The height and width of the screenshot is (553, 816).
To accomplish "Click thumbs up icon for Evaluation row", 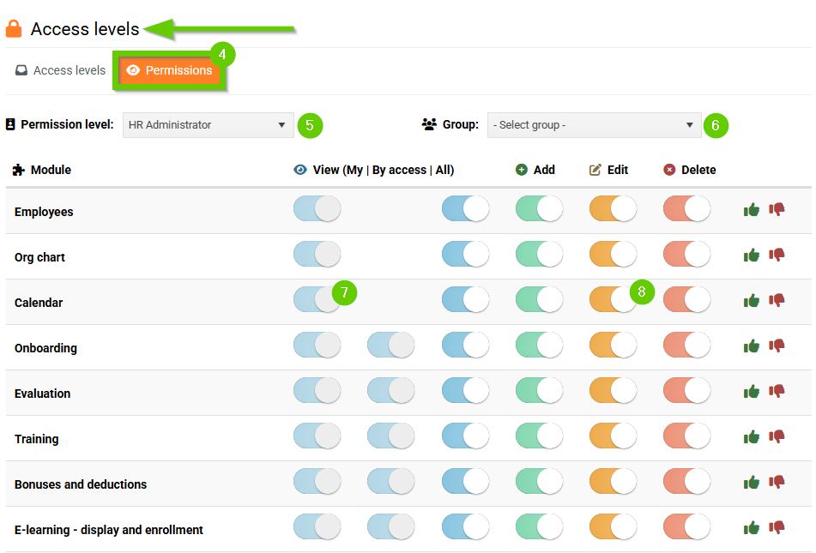I will (752, 391).
